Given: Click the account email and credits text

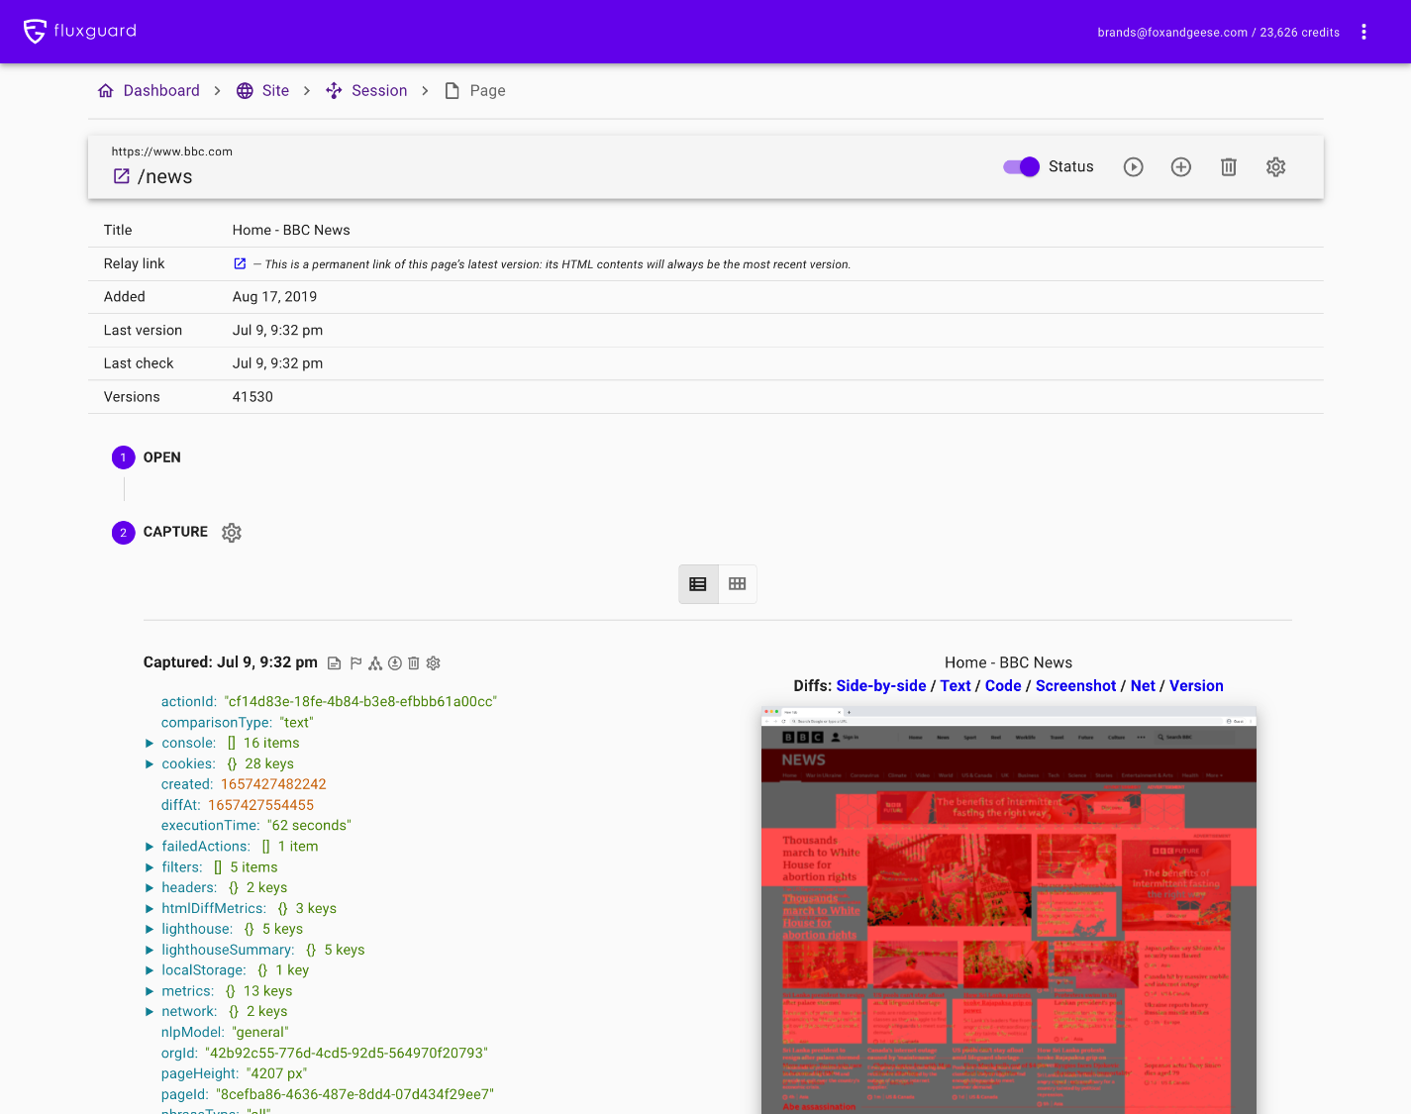Looking at the screenshot, I should (1218, 33).
